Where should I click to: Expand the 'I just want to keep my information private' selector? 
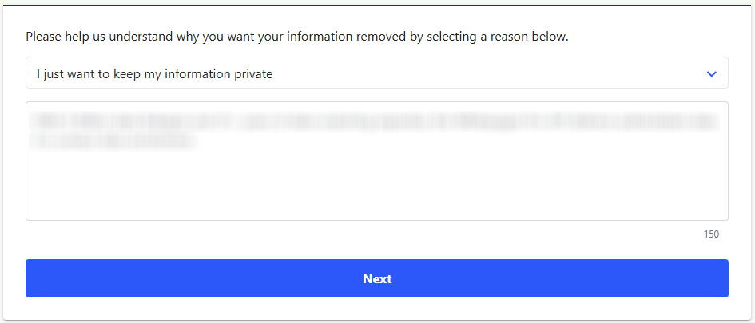point(376,73)
